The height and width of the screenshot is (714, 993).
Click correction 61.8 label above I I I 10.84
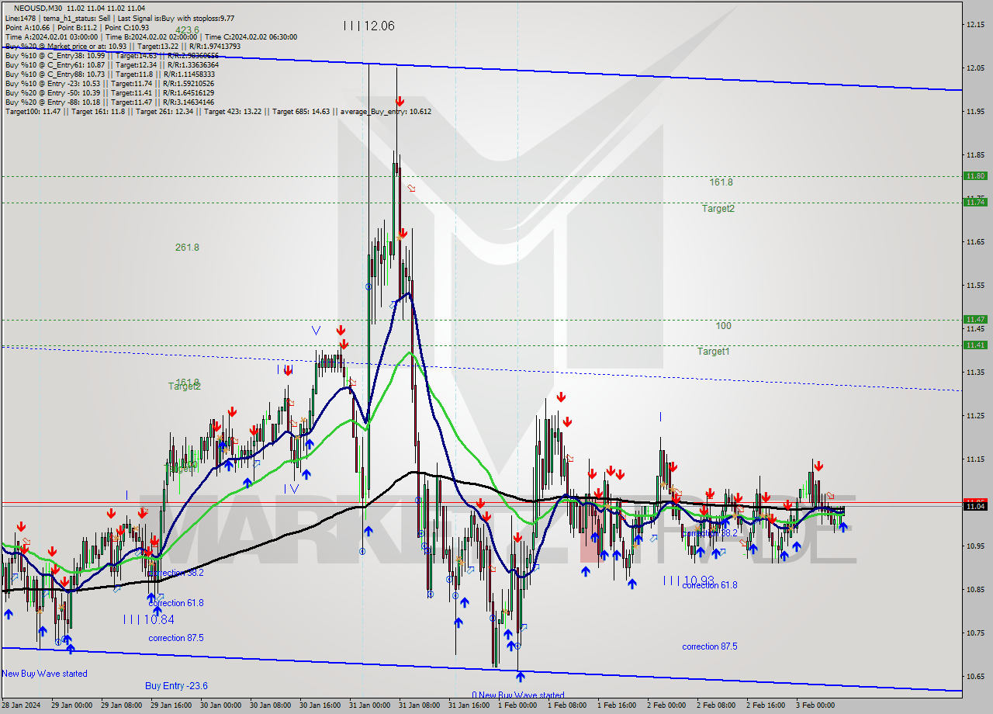(x=176, y=603)
